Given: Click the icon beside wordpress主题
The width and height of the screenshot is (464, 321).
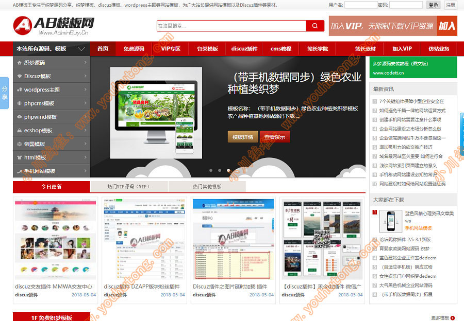Looking at the screenshot, I should click(20, 90).
